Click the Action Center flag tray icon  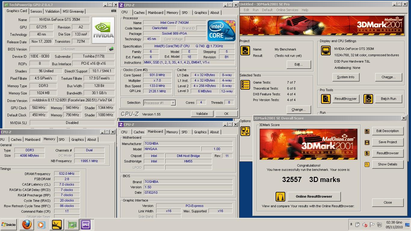tap(372, 225)
